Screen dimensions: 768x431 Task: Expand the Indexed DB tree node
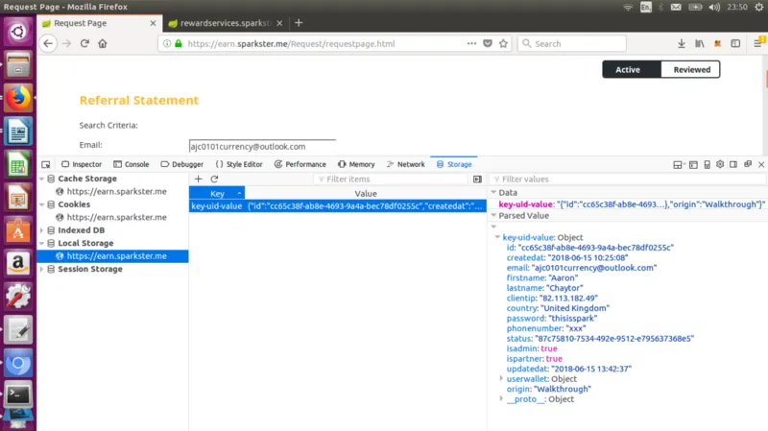pyautogui.click(x=41, y=230)
